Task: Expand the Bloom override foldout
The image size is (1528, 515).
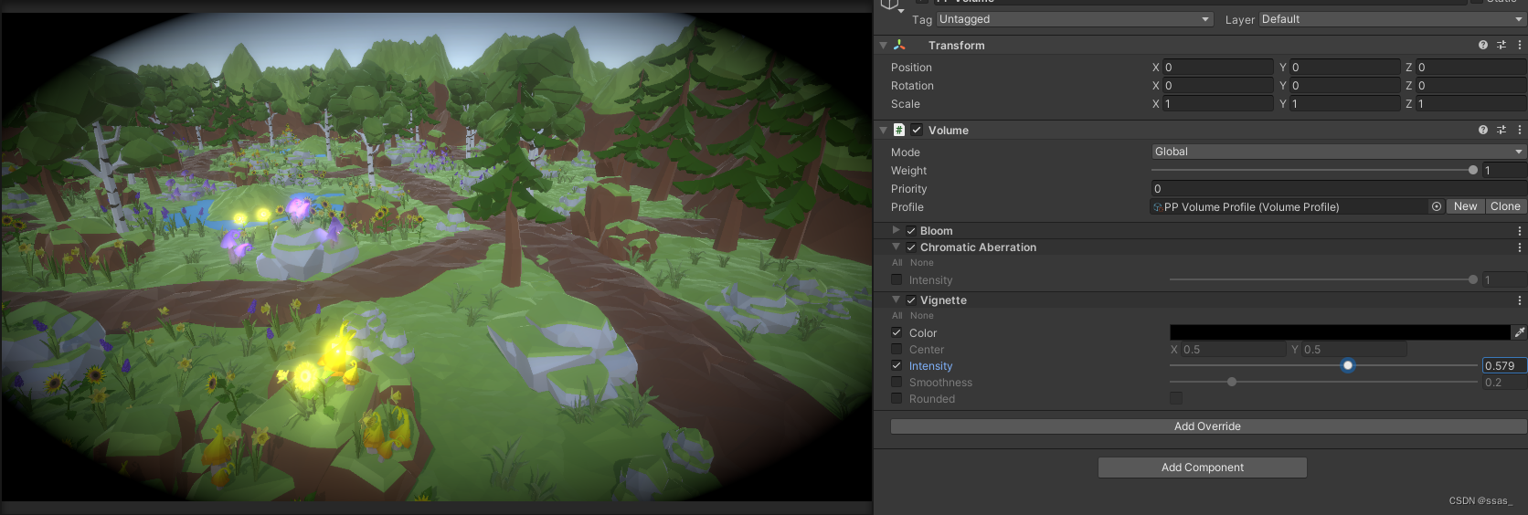Action: click(x=896, y=230)
